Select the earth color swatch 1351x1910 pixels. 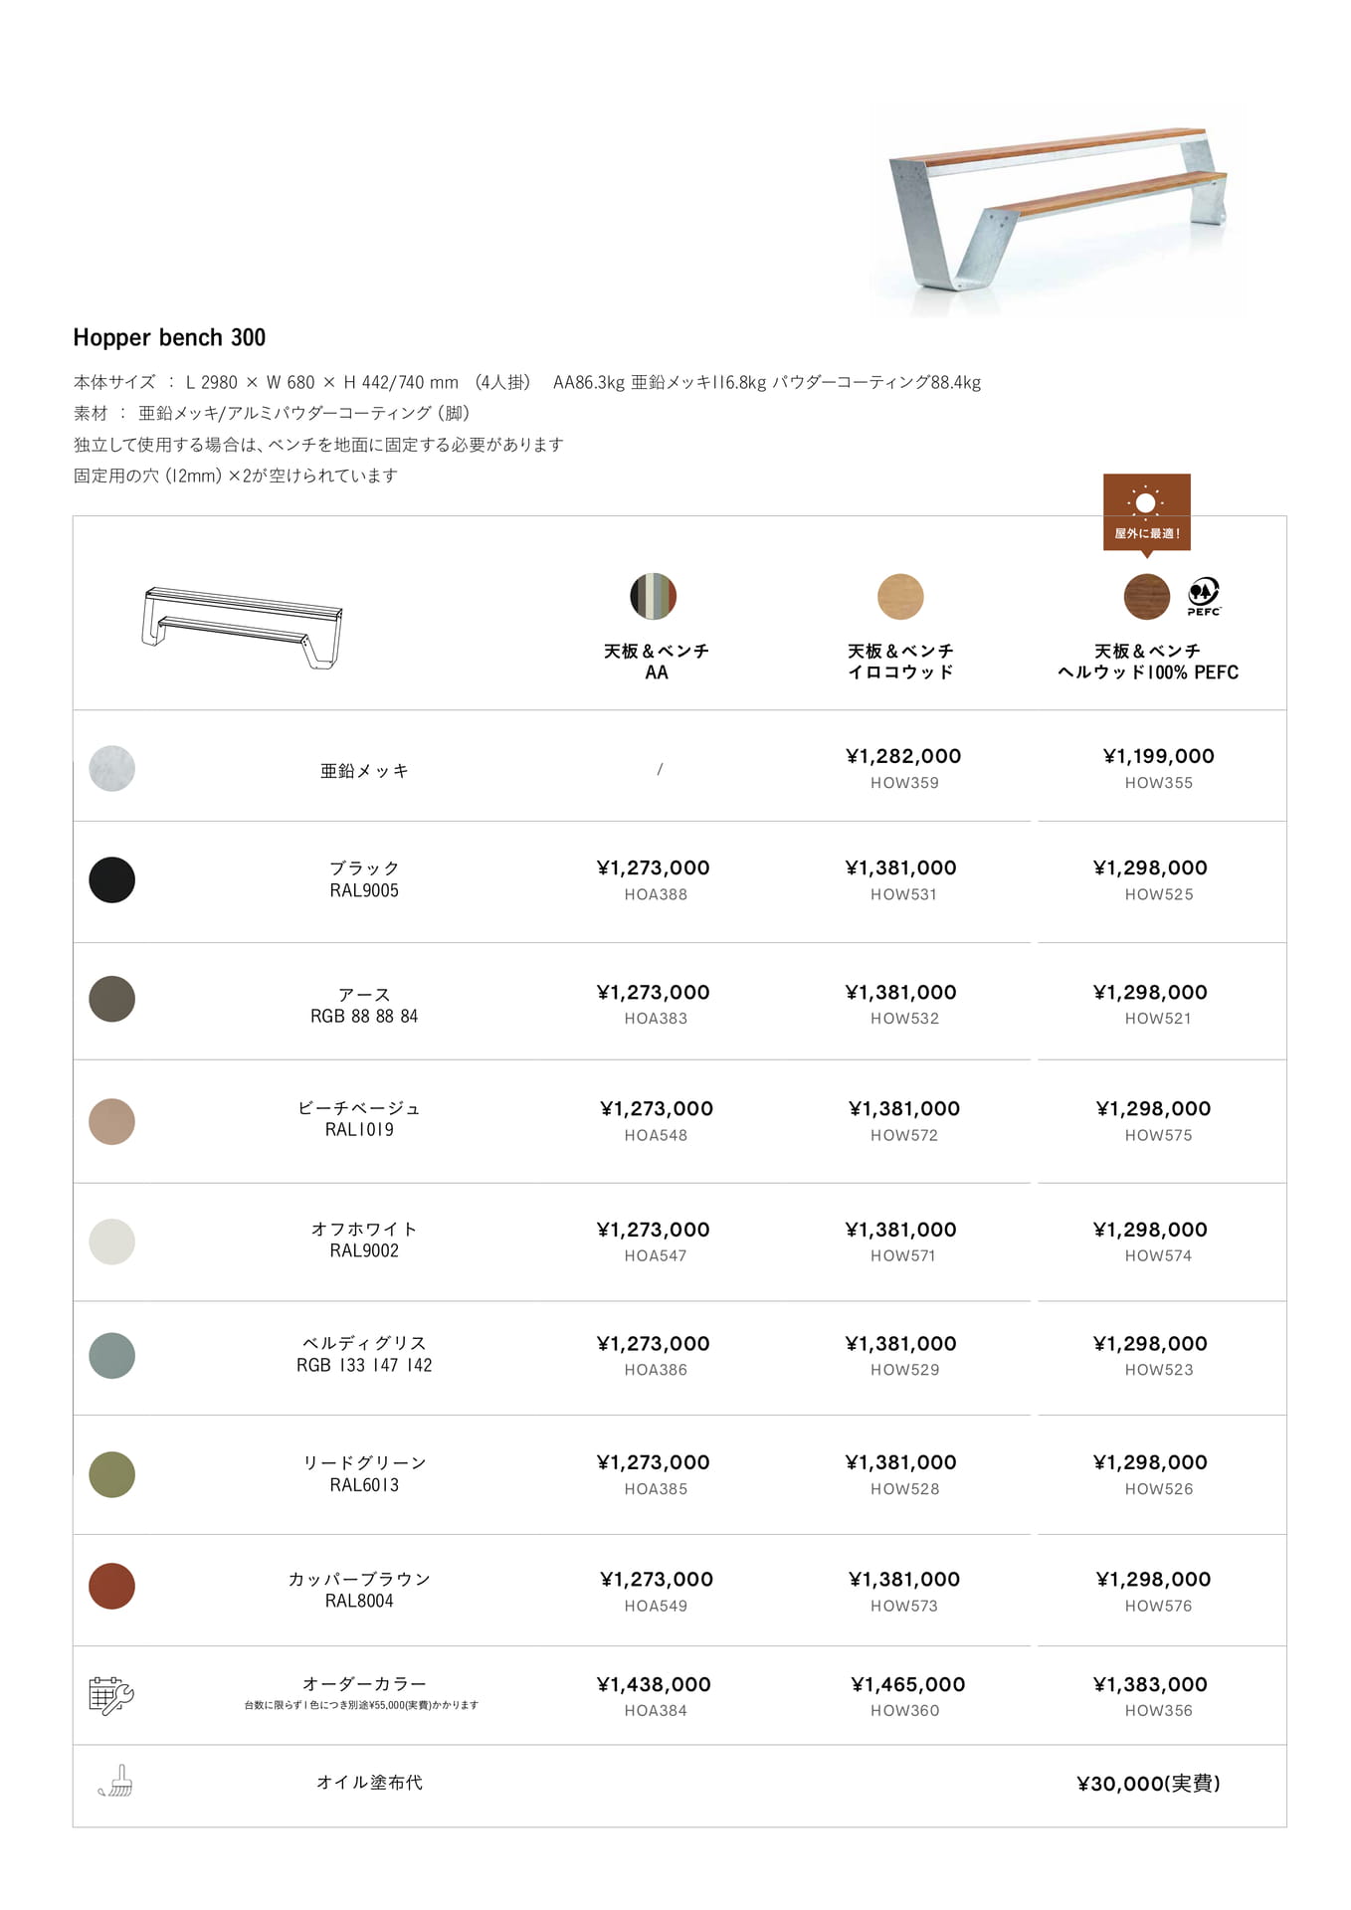click(112, 999)
